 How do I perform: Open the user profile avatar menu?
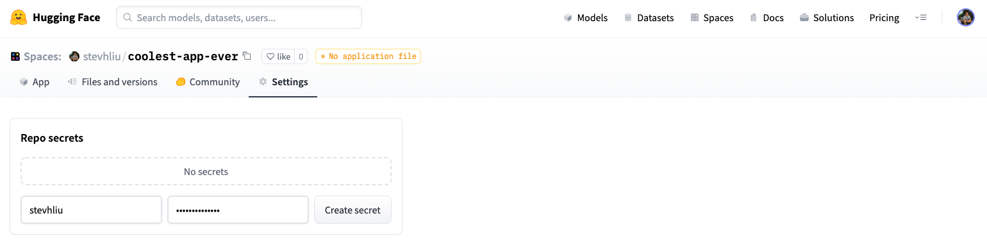(x=965, y=17)
